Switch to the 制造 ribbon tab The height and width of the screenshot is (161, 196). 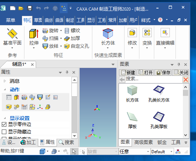click(x=70, y=20)
